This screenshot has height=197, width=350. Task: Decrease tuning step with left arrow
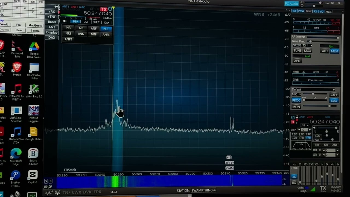(299, 130)
